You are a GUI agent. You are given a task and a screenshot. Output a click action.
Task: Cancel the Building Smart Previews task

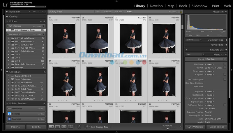tap(45, 6)
